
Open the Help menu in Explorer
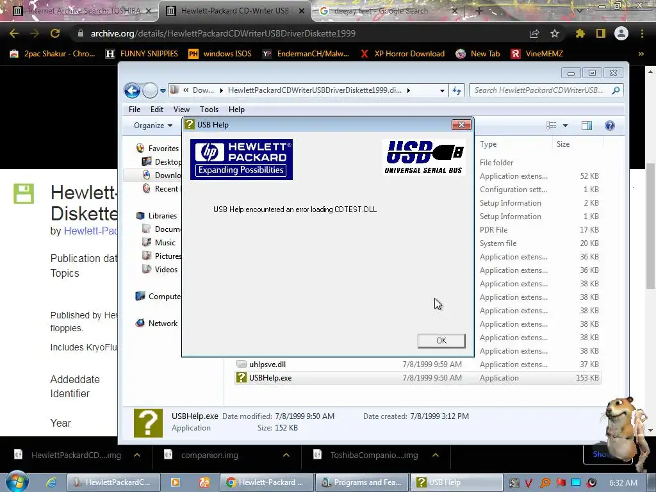236,109
